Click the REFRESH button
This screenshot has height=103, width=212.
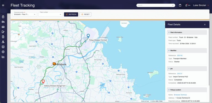tap(71, 14)
